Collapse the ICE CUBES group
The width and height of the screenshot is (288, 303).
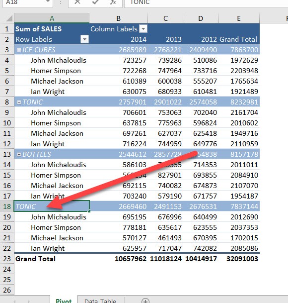[x=19, y=50]
